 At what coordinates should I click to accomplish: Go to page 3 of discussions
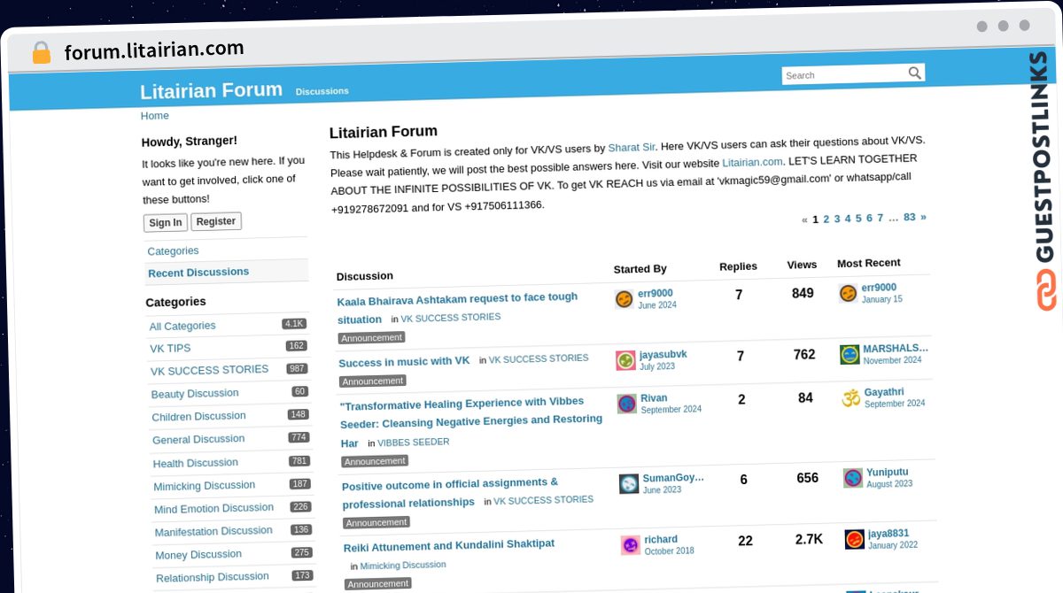[837, 219]
